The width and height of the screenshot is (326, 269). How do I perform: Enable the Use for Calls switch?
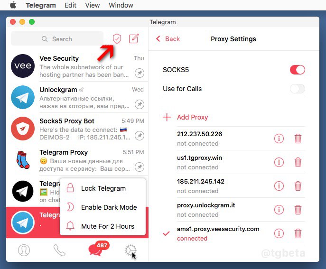(298, 89)
